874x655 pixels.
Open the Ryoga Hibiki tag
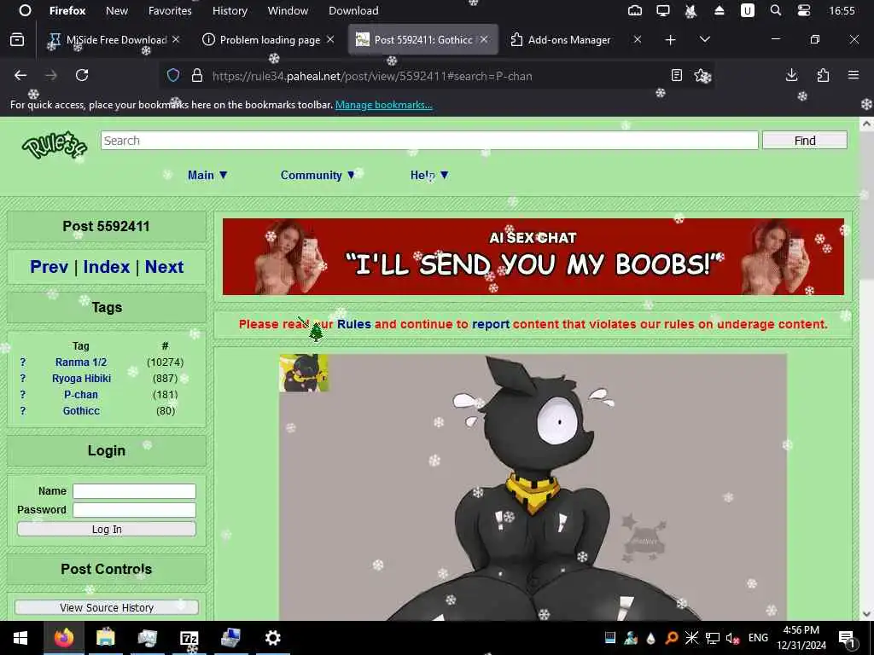[81, 378]
